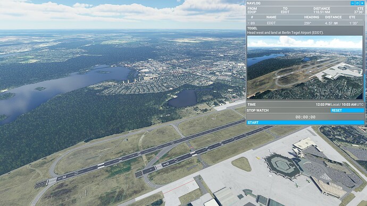The image size is (367, 206).
Task: Click the local and UTC time readout
Action: coord(340,105)
